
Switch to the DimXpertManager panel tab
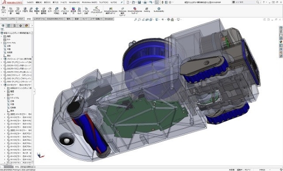click(x=20, y=26)
